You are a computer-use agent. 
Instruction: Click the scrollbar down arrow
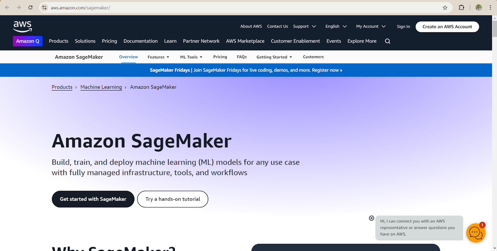point(495,249)
